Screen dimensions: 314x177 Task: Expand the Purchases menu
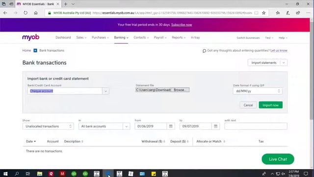(x=100, y=37)
